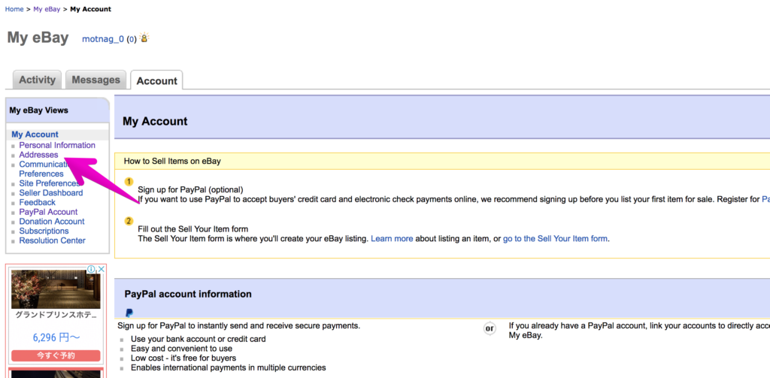Click the new-user badge icon beside motnag_0
This screenshot has width=770, height=378.
coord(144,38)
